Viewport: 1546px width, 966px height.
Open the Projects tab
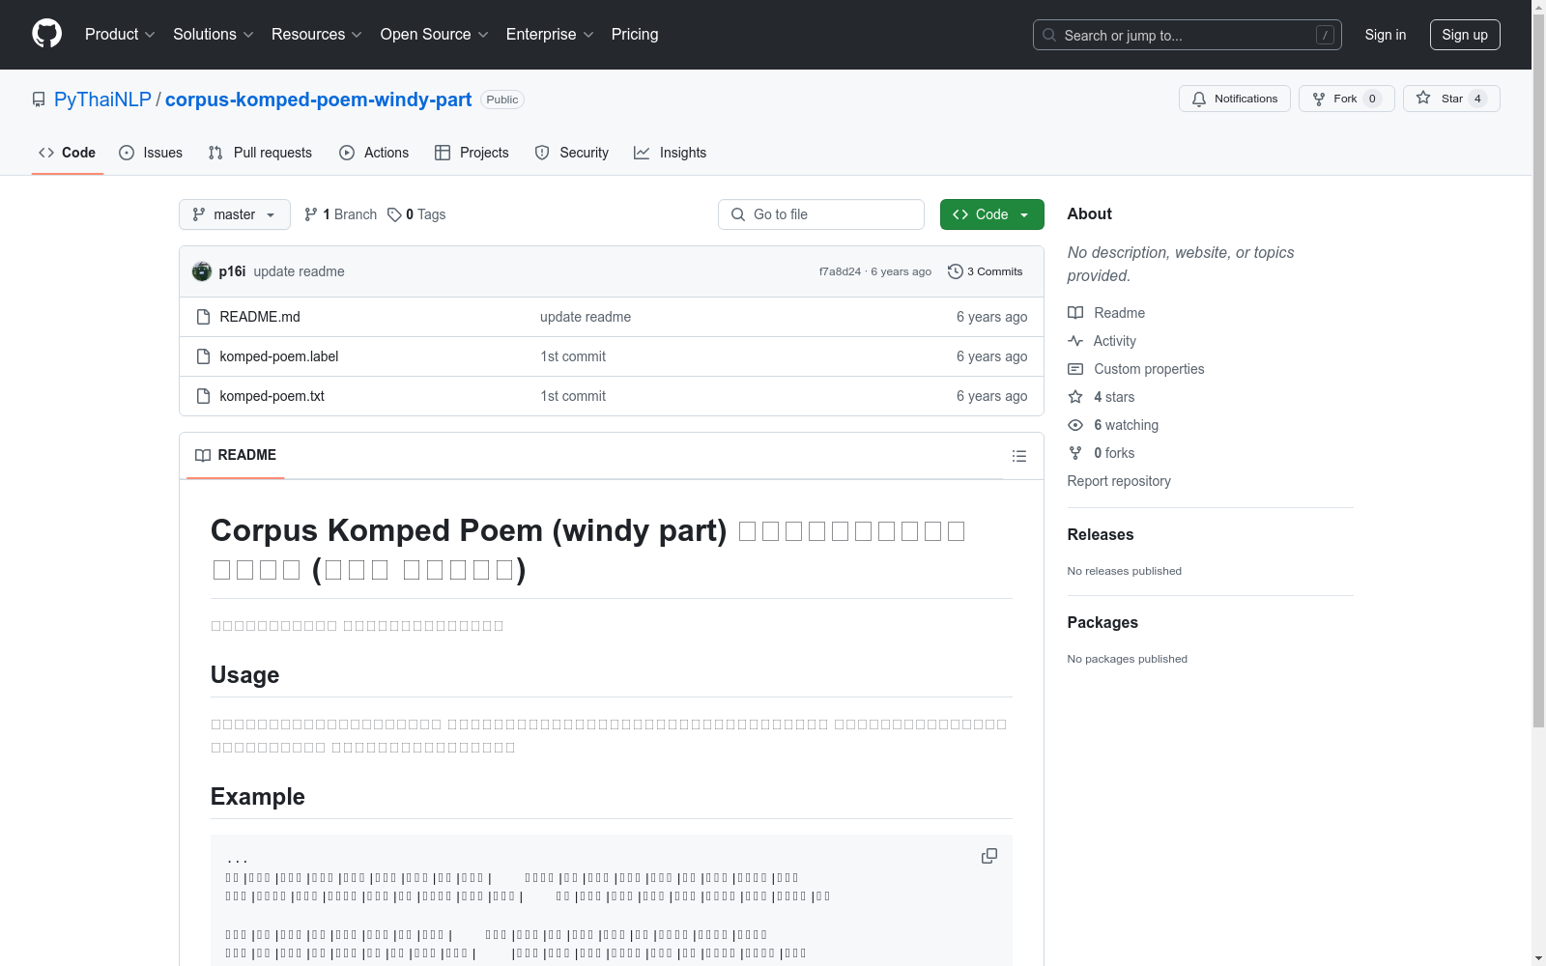(472, 153)
